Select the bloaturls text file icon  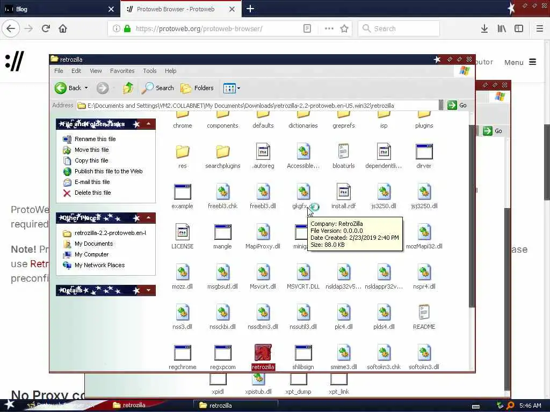[x=343, y=152]
